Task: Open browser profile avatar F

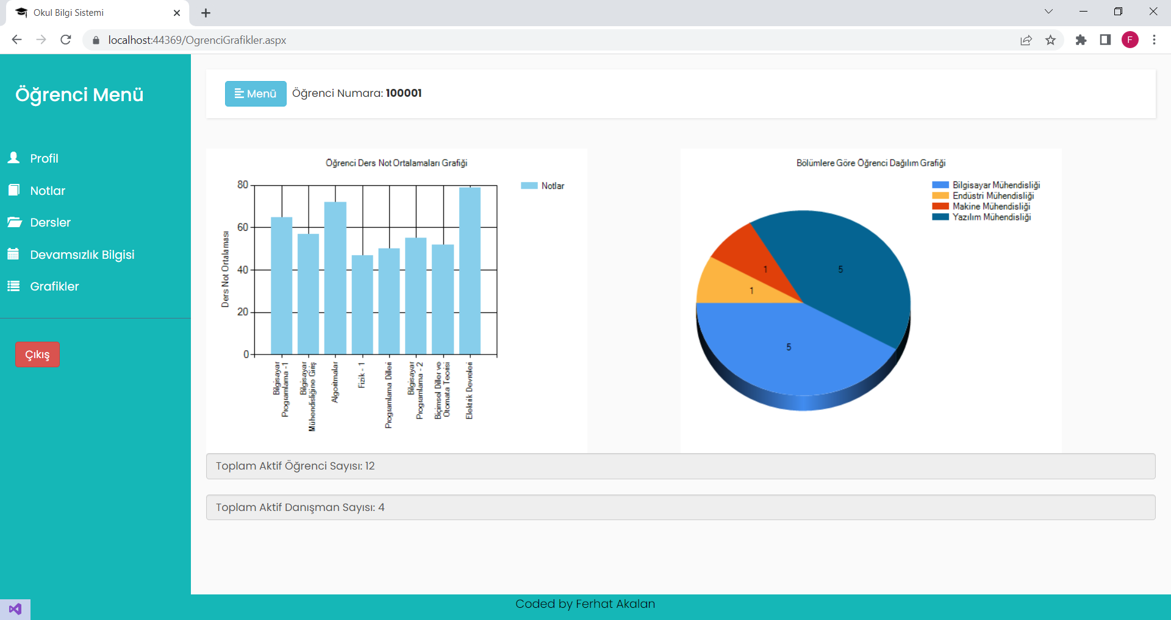Action: click(1131, 40)
